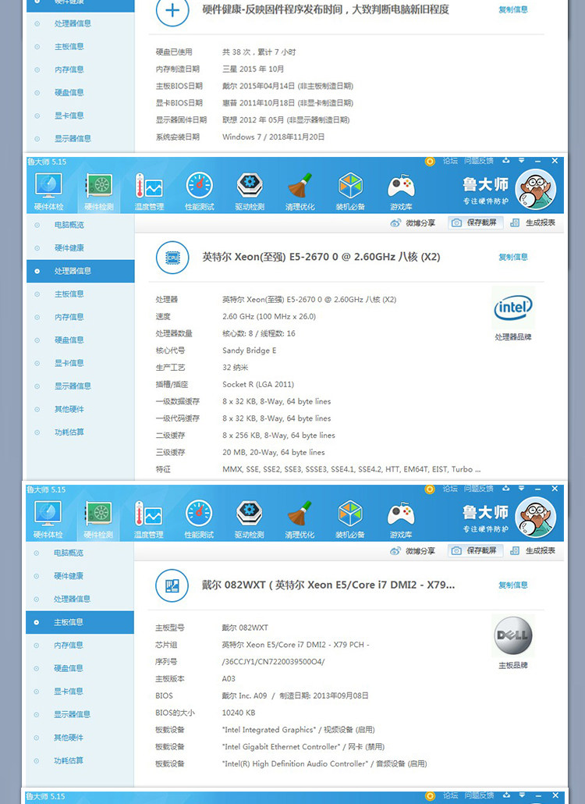Open 硬件体检 in the processor info window
This screenshot has width=585, height=804.
(48, 191)
